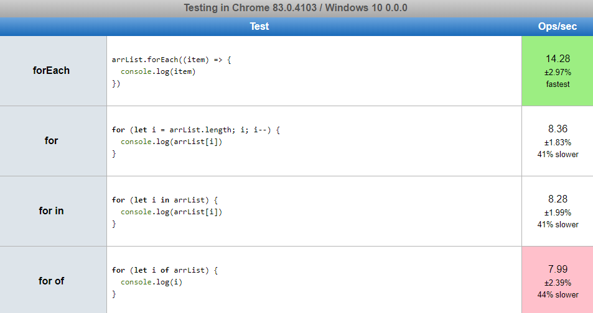
Task: Click the 8.36 ops/sec result
Action: tap(558, 129)
